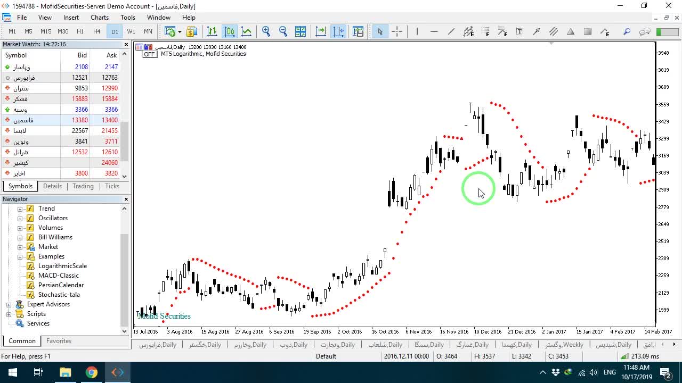Image resolution: width=682 pixels, height=383 pixels.
Task: Zoom in on the chart
Action: [x=266, y=31]
